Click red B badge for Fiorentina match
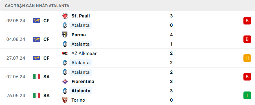Image resolution: width=255 pixels, height=105 pixels. point(247,77)
